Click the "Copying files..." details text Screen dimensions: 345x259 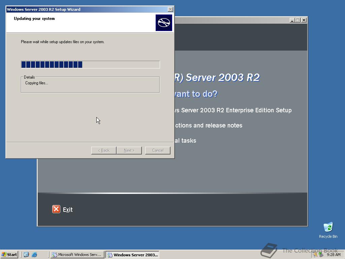36,83
